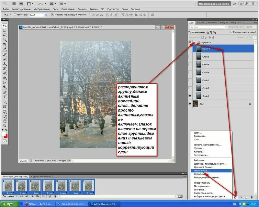The height and width of the screenshot is (207, 259).
Task: Open the Изображение menu
Action: [42, 9]
